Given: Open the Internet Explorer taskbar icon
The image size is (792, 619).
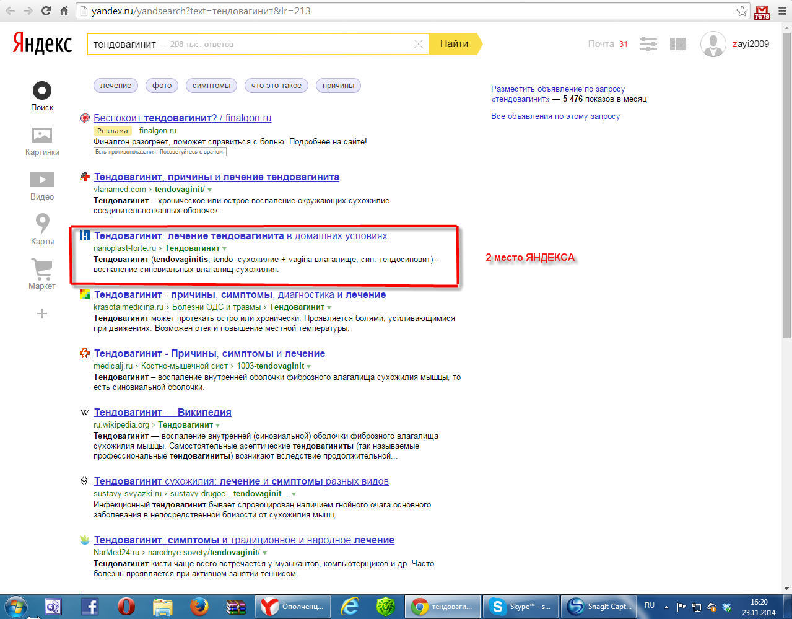Looking at the screenshot, I should coord(350,607).
